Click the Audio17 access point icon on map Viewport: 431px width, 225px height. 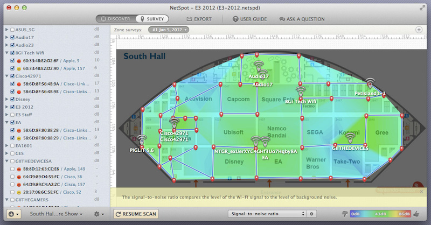pyautogui.click(x=259, y=67)
